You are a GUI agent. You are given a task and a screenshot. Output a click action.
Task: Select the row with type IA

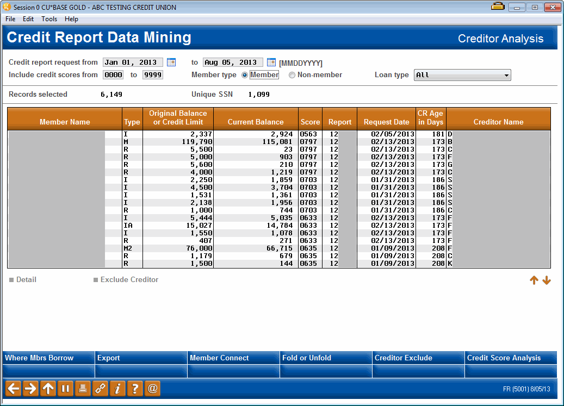click(279, 226)
